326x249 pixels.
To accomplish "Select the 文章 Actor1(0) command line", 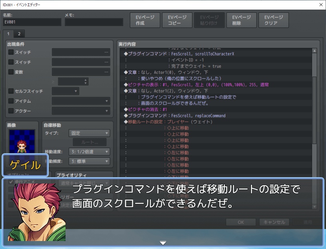I will [x=216, y=72].
